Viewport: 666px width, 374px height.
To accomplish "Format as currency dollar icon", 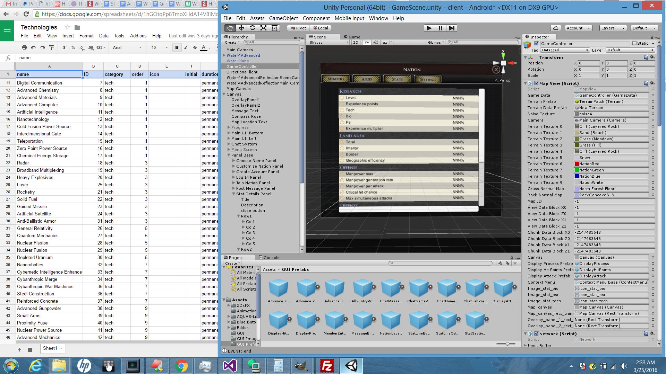I will pos(64,47).
